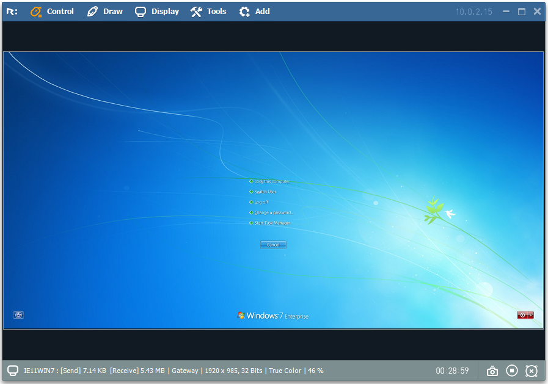Click the monitor icon in status bar
Viewport: 548px width, 384px height.
[x=13, y=371]
